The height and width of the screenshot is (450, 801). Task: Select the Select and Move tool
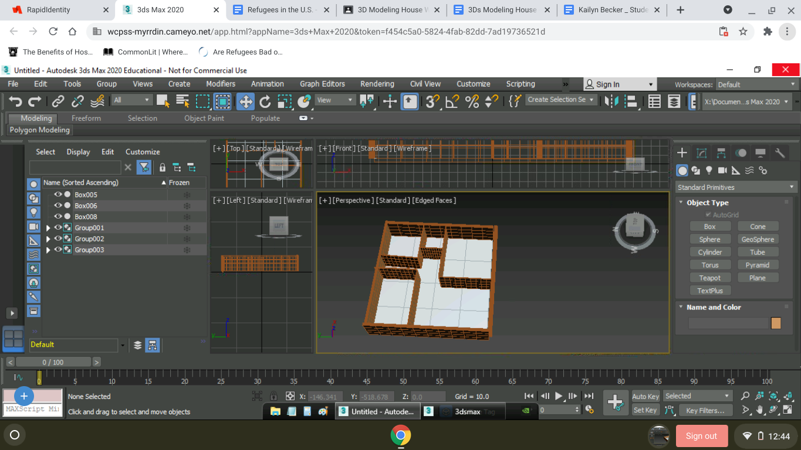click(x=245, y=100)
